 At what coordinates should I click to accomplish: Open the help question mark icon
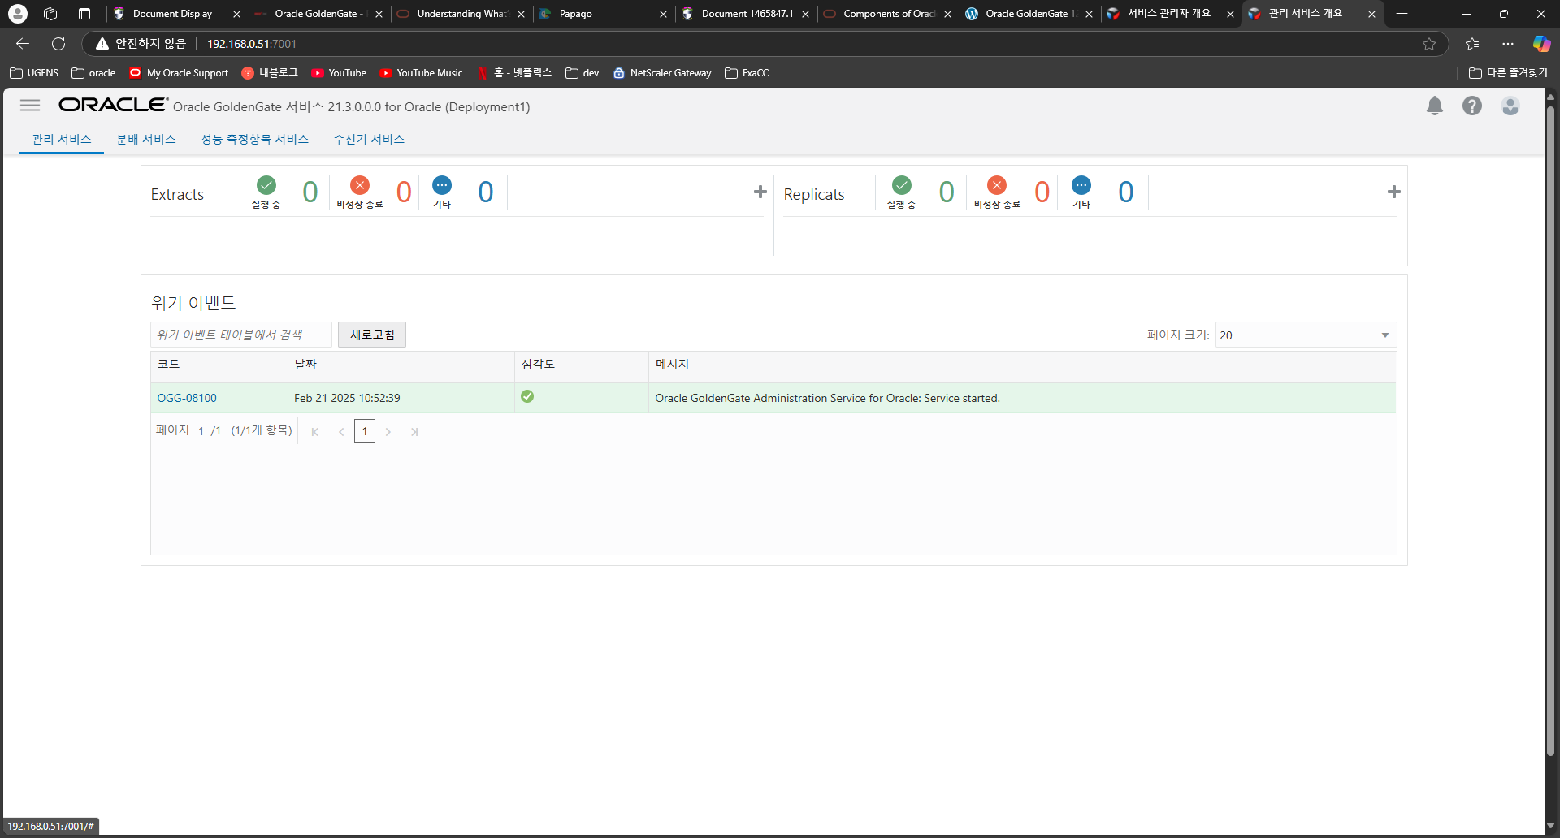tap(1472, 106)
